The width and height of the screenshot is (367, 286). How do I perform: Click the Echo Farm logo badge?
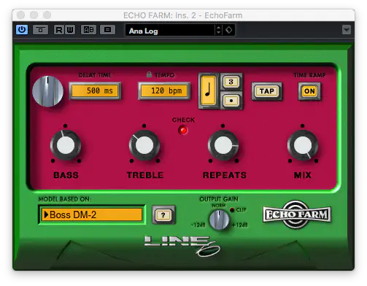pyautogui.click(x=297, y=214)
